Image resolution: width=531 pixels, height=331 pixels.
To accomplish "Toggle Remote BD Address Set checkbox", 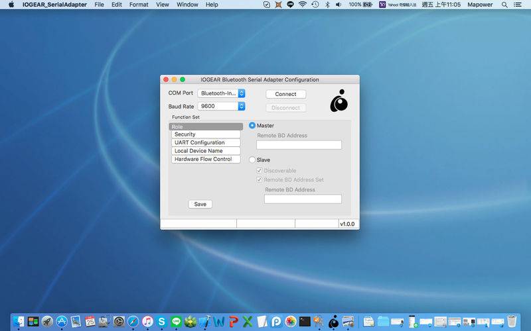I will pos(259,179).
